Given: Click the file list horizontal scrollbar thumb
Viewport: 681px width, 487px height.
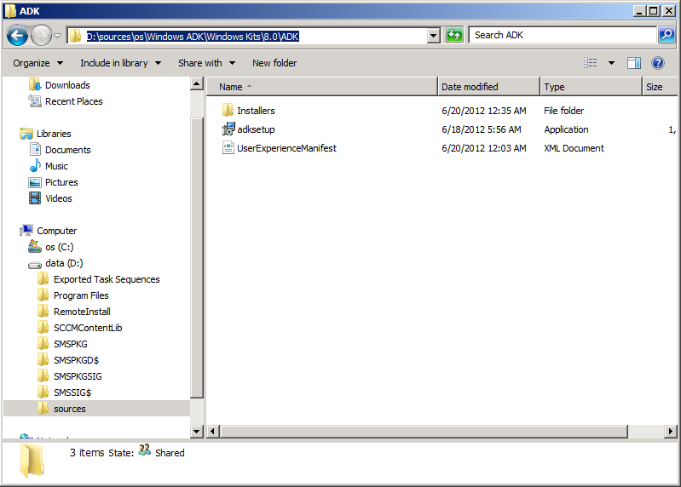Looking at the screenshot, I should pyautogui.click(x=424, y=432).
